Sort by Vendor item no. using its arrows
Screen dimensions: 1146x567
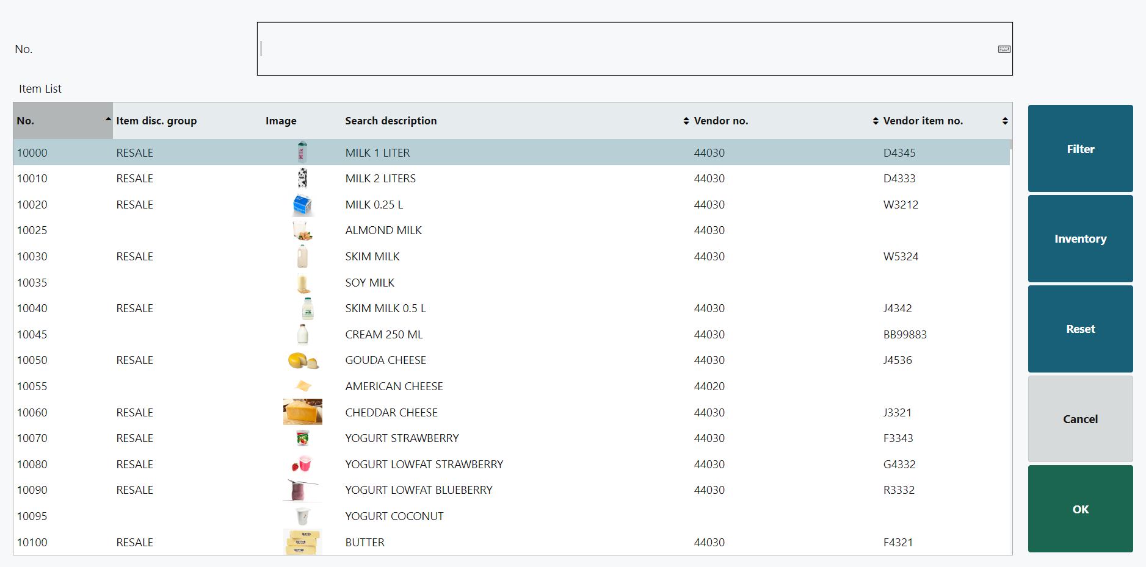coord(1005,121)
